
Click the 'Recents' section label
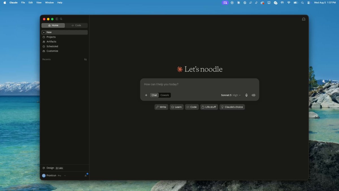tap(46, 59)
